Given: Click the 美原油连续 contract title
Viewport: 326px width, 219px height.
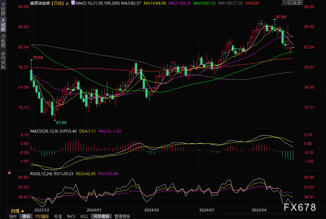Looking at the screenshot, I should click(x=41, y=3).
